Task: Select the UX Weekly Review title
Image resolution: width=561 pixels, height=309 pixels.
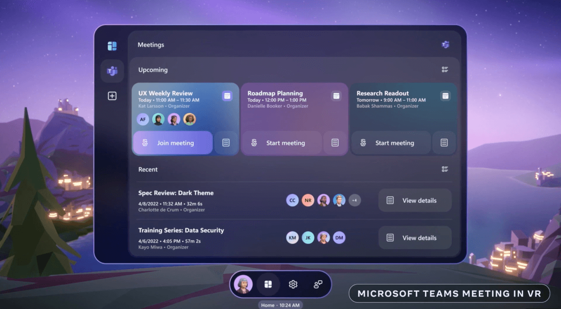Action: (165, 93)
